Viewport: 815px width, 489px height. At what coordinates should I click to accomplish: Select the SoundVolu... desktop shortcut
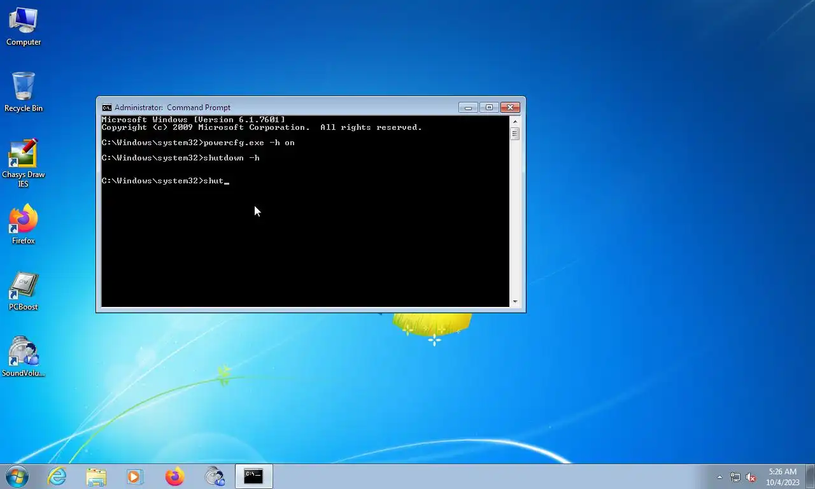24,357
